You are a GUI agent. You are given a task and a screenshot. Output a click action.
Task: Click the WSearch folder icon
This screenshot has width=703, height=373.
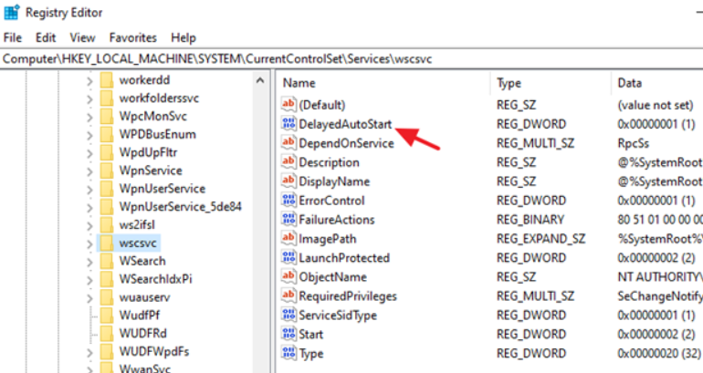click(x=106, y=261)
